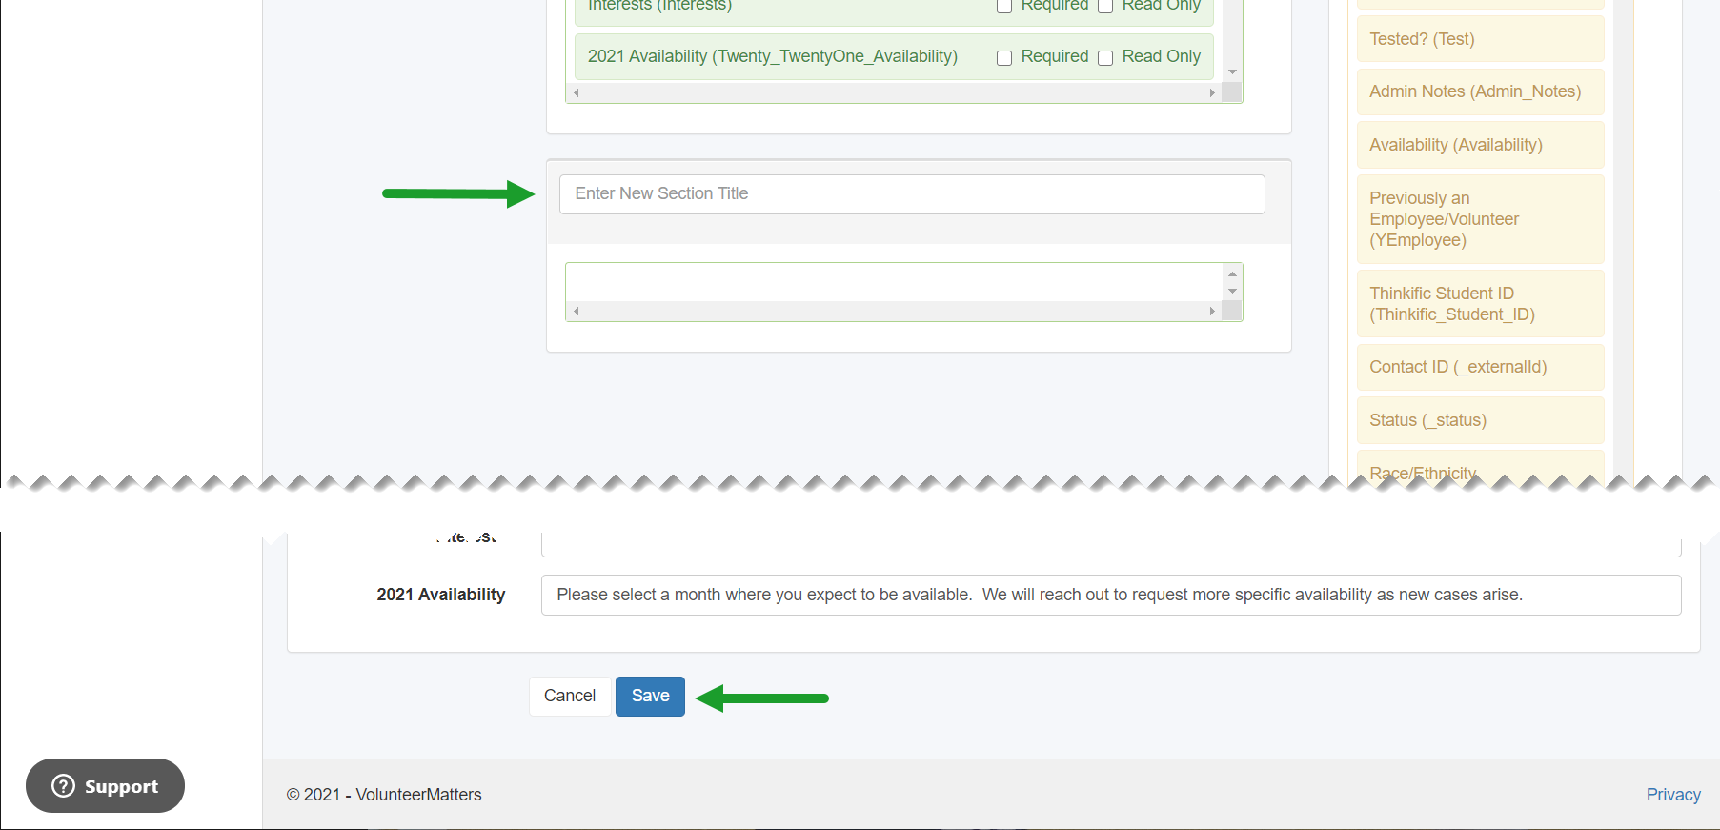Click the © 2021 - VolunteerMatters footer text
This screenshot has width=1720, height=830.
click(384, 795)
